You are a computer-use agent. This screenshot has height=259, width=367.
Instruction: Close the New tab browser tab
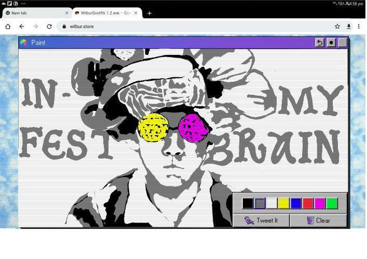coord(67,13)
